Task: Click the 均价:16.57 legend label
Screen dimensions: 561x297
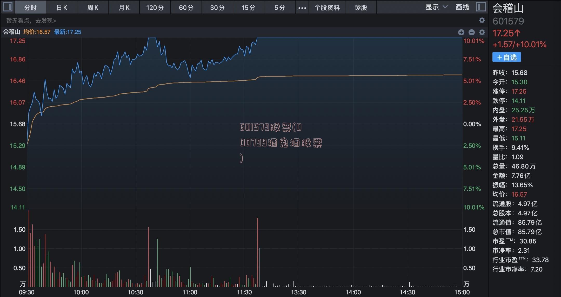Action: [x=37, y=32]
